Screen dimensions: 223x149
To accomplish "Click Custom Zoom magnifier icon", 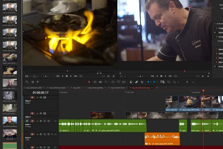I will tap(174, 82).
